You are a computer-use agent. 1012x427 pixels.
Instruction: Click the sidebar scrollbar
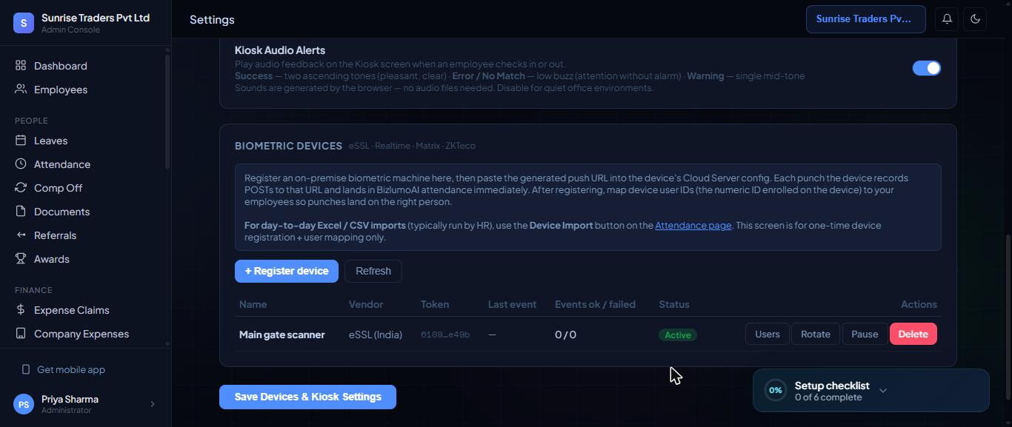167,111
